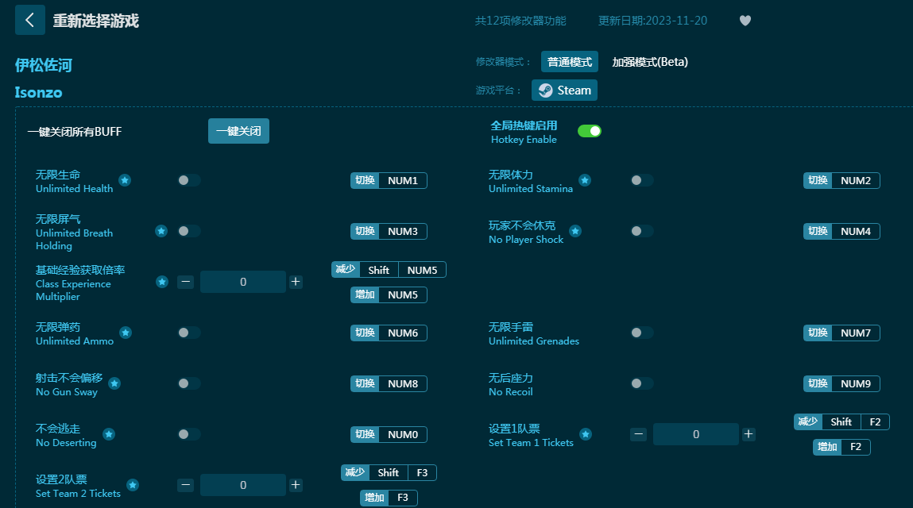Disable the global Hotkey Enable switch
913x508 pixels.
pyautogui.click(x=589, y=131)
